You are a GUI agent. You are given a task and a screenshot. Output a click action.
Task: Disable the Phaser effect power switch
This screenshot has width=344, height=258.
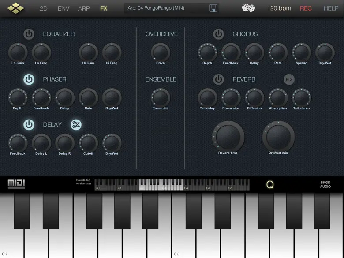29,79
